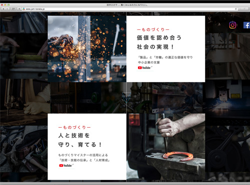Add bookmark with the plus button

point(19,9)
